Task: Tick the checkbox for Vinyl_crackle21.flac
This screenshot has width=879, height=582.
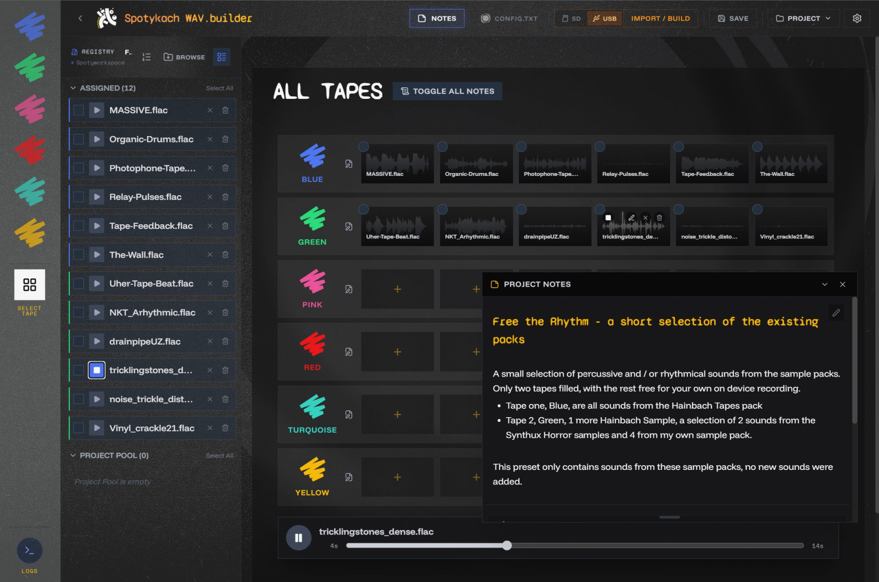Action: point(79,428)
